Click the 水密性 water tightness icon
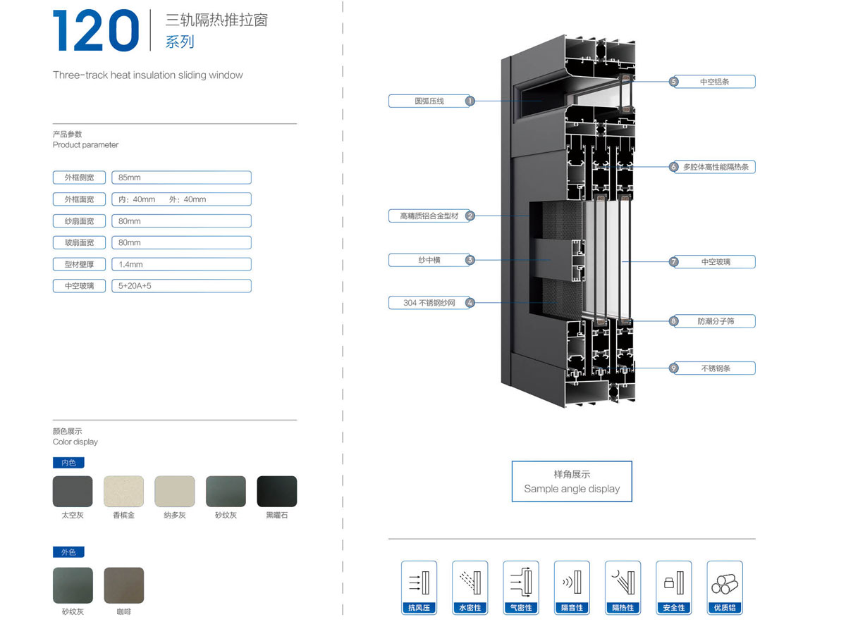 click(470, 587)
